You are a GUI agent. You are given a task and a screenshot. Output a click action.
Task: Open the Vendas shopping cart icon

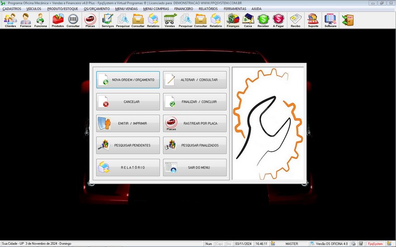tap(170, 20)
